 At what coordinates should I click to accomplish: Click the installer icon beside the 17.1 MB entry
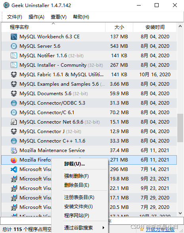[14, 198]
